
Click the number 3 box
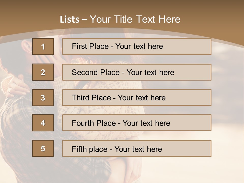point(43,98)
